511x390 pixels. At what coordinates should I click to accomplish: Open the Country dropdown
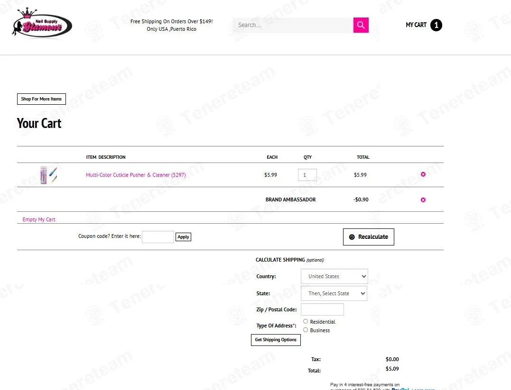point(334,276)
